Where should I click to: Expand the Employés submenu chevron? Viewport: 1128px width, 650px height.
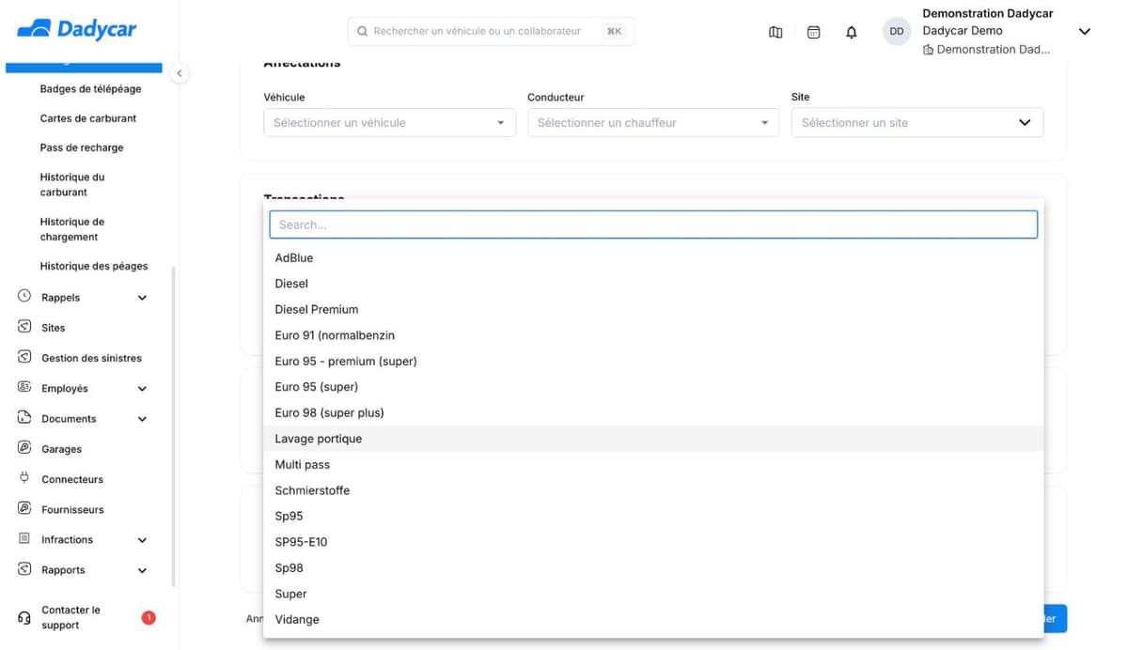tap(142, 389)
